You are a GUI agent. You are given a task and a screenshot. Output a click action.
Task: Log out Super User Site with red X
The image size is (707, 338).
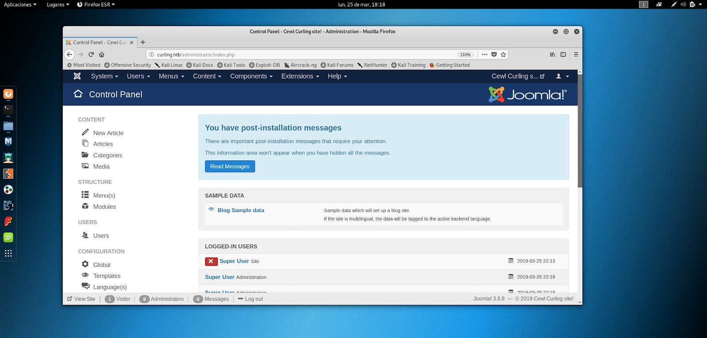211,261
